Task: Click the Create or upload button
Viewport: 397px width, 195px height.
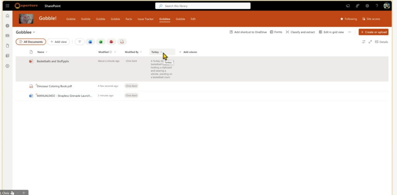Action: tap(373, 32)
